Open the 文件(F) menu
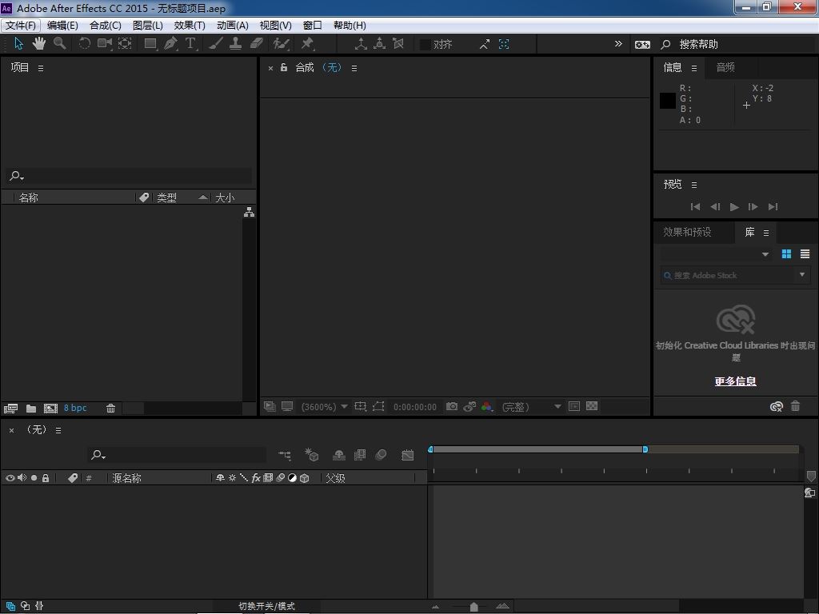The width and height of the screenshot is (819, 614). point(21,25)
